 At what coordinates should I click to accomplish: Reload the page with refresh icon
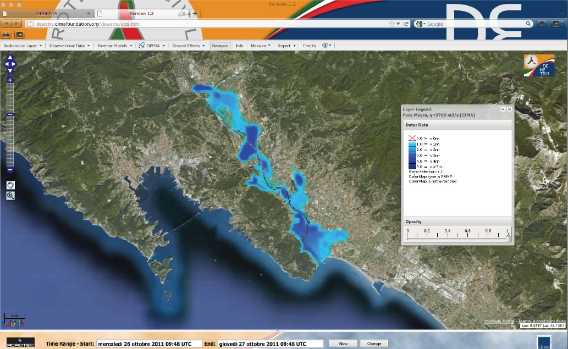[x=407, y=24]
